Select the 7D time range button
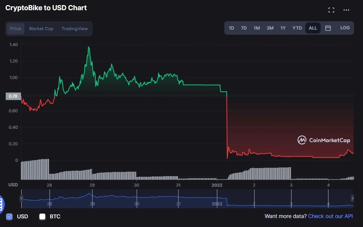This screenshot has height=227, width=363. coord(244,28)
